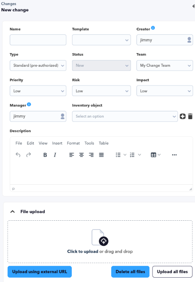Viewport: 195px width, 282px height.
Task: Click the redo icon in description editor
Action: pyautogui.click(x=28, y=155)
